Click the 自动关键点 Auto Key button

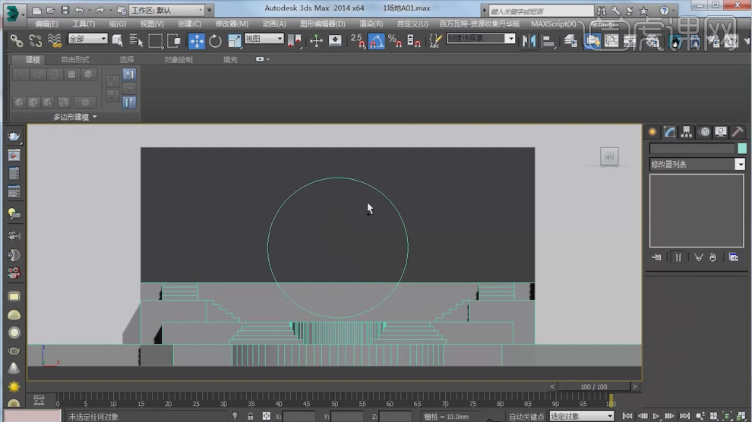pyautogui.click(x=526, y=416)
